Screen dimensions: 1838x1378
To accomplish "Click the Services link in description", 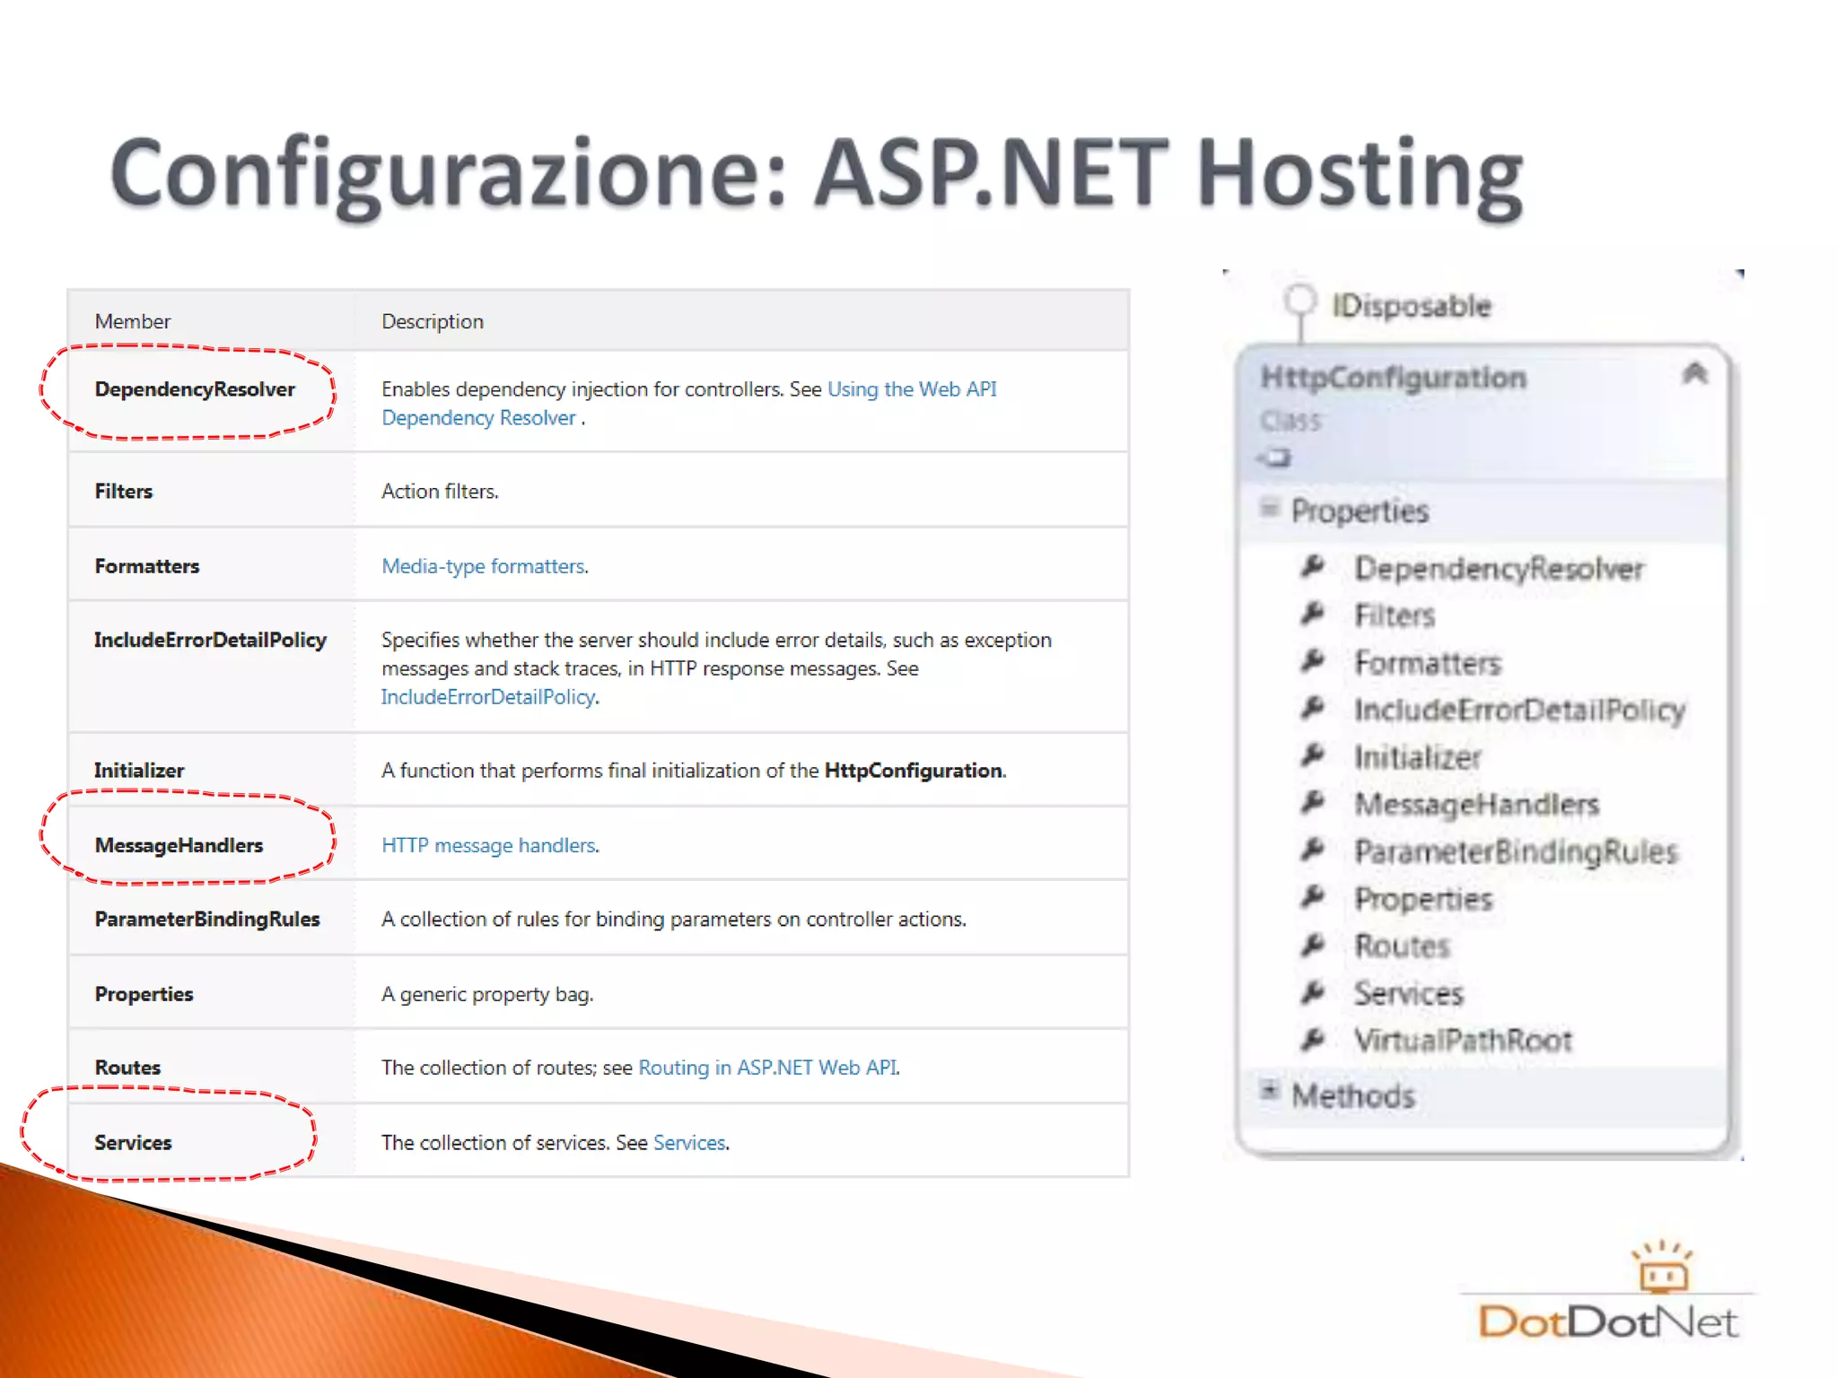I will point(689,1143).
